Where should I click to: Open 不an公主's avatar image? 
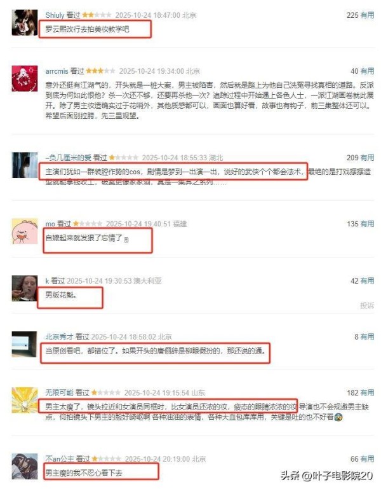point(25,466)
